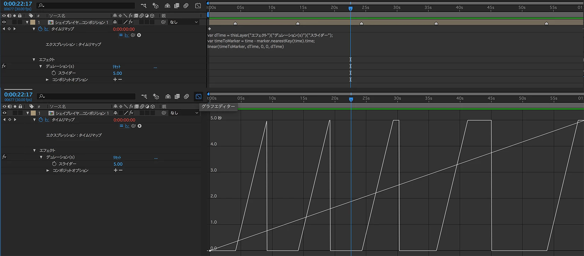Toggle solo box for layer 1 upper panel
Image resolution: width=584 pixels, height=256 pixels.
click(x=15, y=22)
